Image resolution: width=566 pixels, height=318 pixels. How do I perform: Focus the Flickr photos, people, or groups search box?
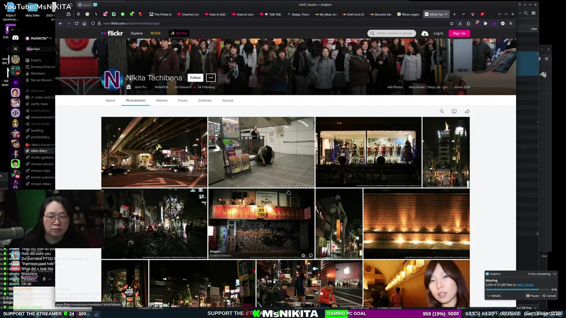392,33
